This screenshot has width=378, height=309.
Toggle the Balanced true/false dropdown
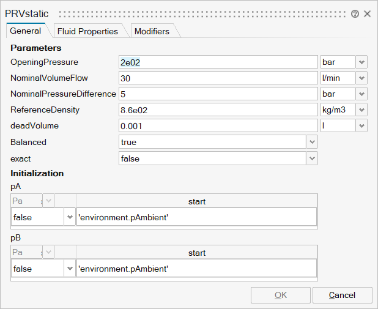312,142
